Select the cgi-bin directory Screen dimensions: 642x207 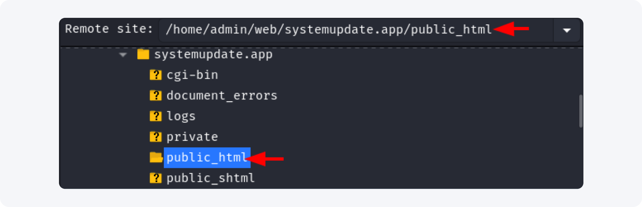pyautogui.click(x=192, y=75)
